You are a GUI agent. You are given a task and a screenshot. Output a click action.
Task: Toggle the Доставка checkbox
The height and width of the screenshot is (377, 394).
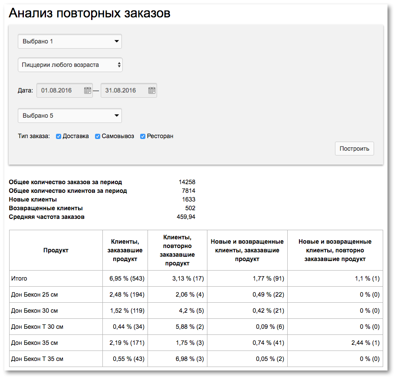point(59,136)
